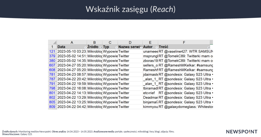Click date cell '2023-04-22 04:42'
261x137 pixels.
click(72, 107)
